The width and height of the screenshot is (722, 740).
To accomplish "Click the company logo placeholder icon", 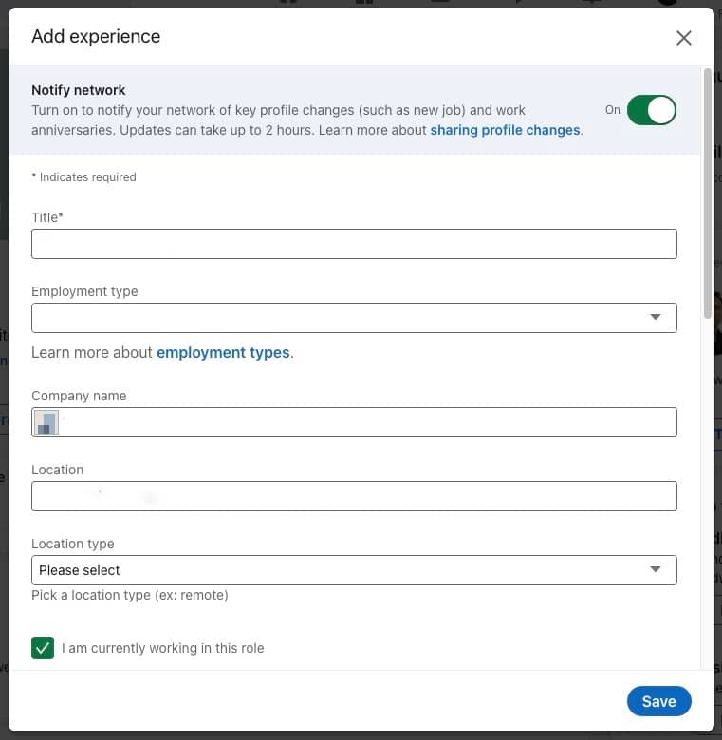I will [x=46, y=422].
